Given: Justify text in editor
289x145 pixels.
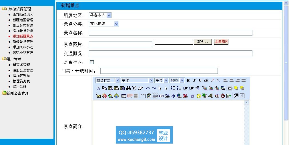Looking at the screenshot, I should pos(244,80).
